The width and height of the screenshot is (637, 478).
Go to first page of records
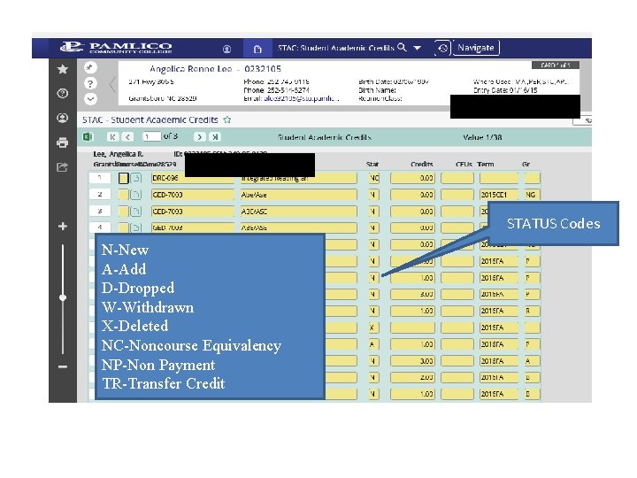click(113, 137)
